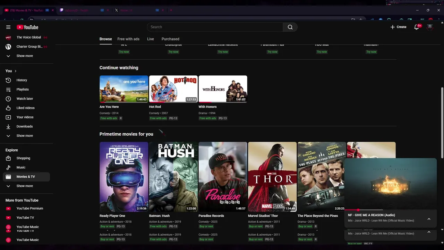Image resolution: width=444 pixels, height=250 pixels.
Task: Click the 'Marvel Studios' Thor' title
Action: [x=263, y=216]
